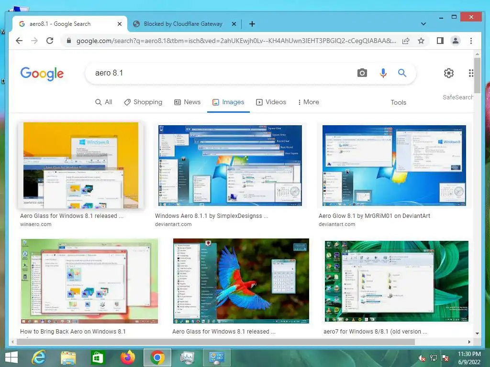
Task: Open Google quick settings gear
Action: click(449, 73)
